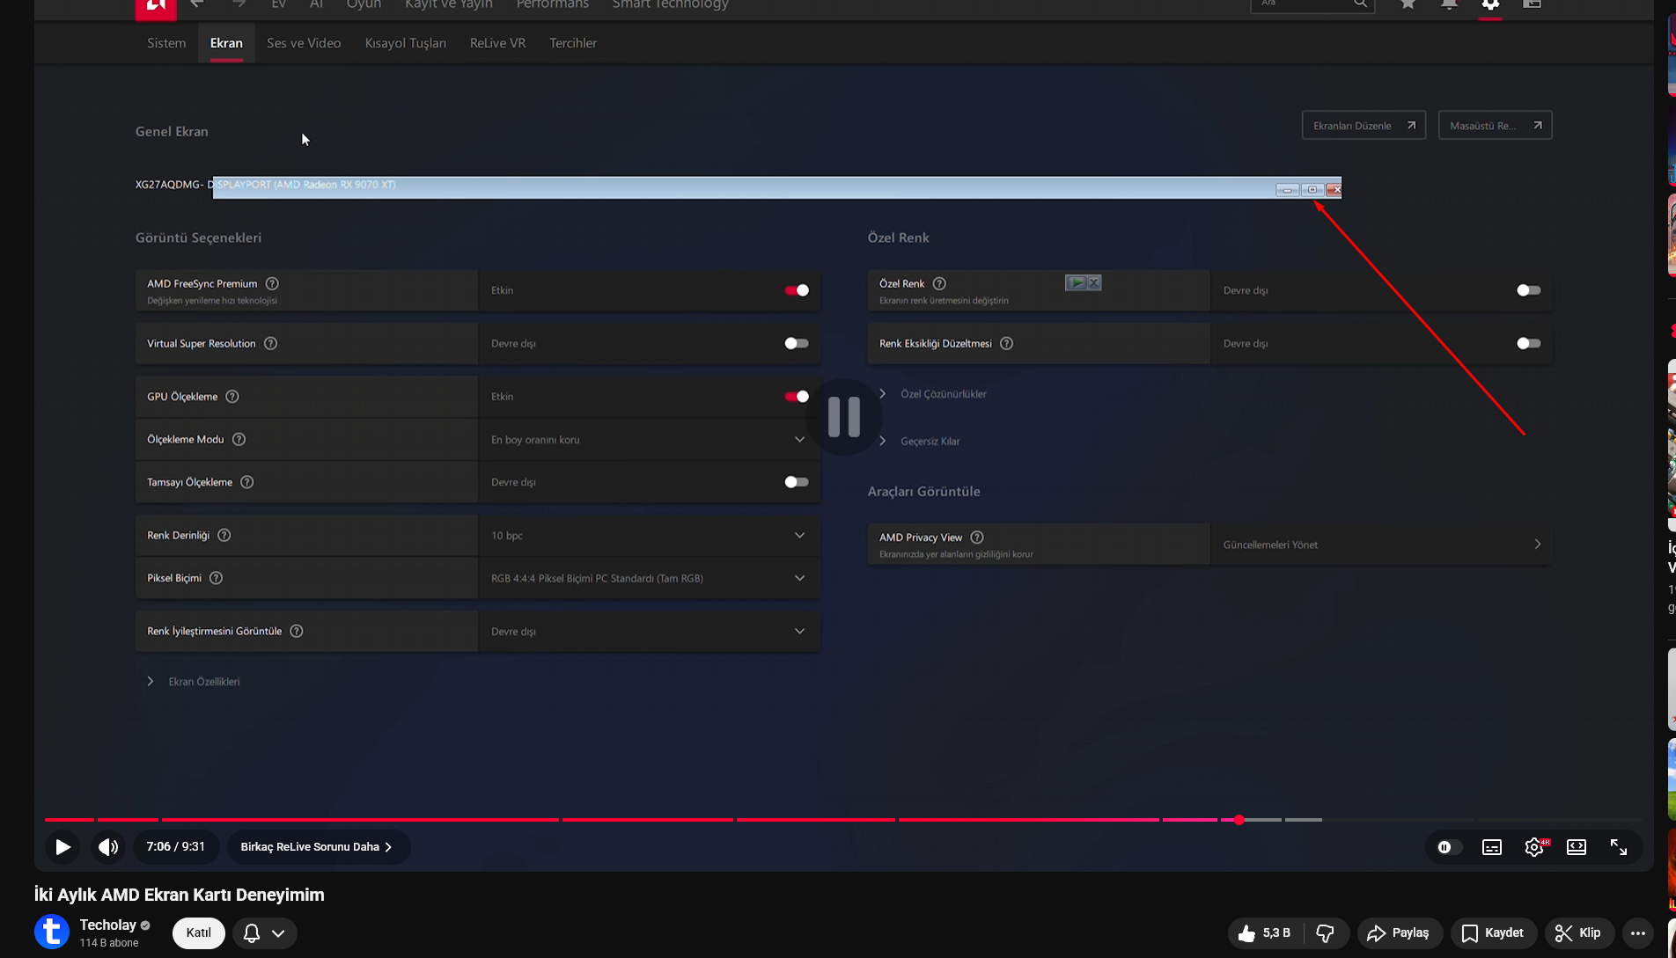Screen dimensions: 1676x958
Task: Open help icon next to Tamsayı Ölçekleme
Action: pos(247,482)
